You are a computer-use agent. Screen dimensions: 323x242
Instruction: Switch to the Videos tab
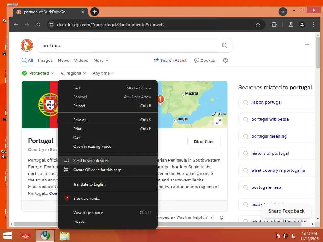pyautogui.click(x=81, y=60)
